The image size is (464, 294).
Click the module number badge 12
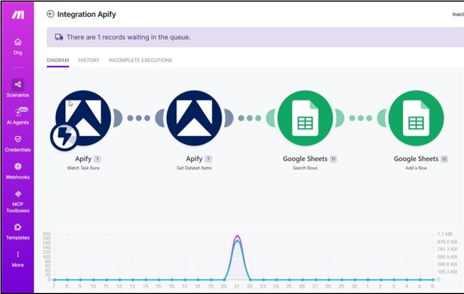tap(444, 159)
